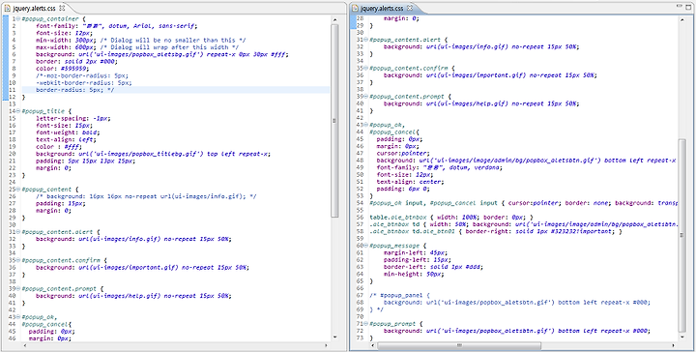Collapse #popup_ok fold in right pane
696x352 pixels.
click(366, 125)
